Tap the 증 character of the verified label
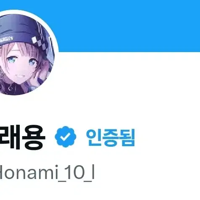This screenshot has width=200, height=200. [111, 137]
